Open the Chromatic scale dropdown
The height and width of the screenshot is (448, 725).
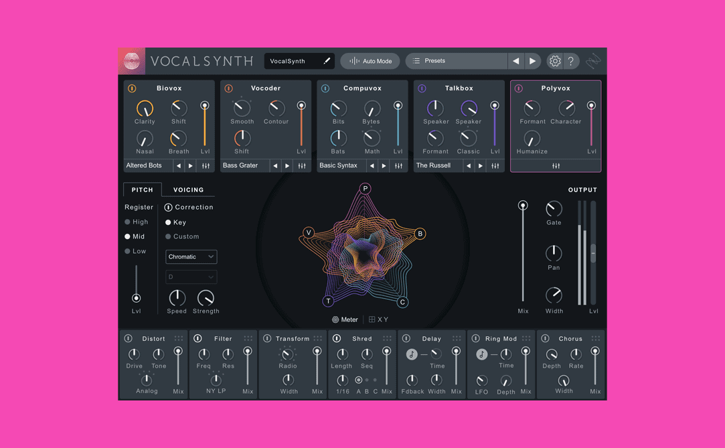pyautogui.click(x=191, y=256)
